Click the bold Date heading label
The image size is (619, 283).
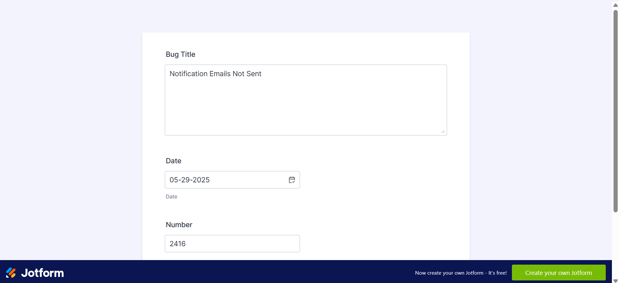point(174,161)
